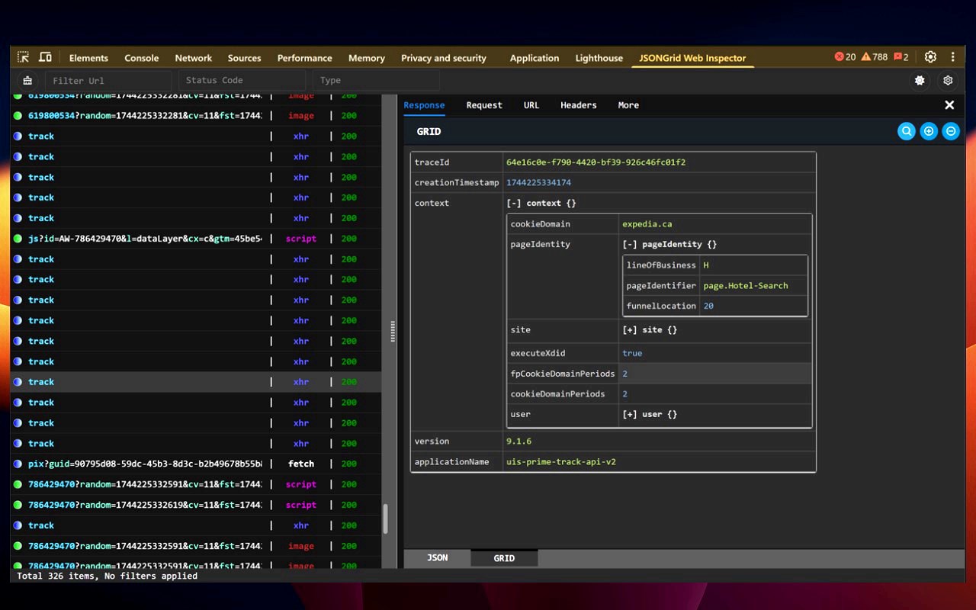Toggle the light/dark theme sun icon
This screenshot has width=976, height=610.
920,80
